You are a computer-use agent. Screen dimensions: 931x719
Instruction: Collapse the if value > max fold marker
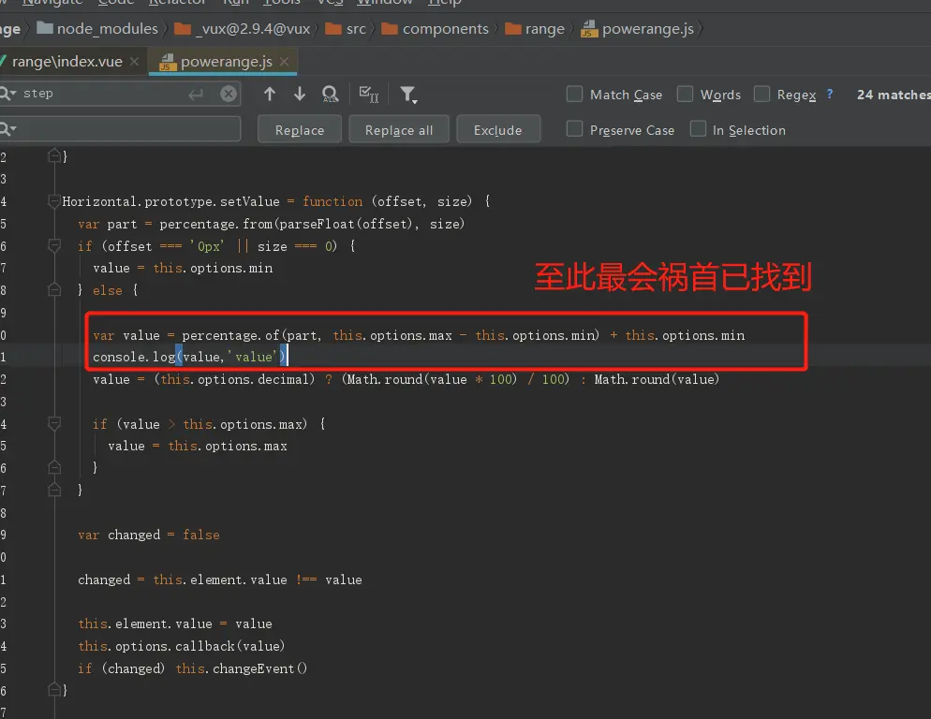(x=54, y=424)
